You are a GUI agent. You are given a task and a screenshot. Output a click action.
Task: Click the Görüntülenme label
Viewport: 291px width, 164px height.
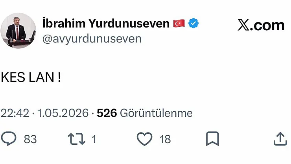156,113
